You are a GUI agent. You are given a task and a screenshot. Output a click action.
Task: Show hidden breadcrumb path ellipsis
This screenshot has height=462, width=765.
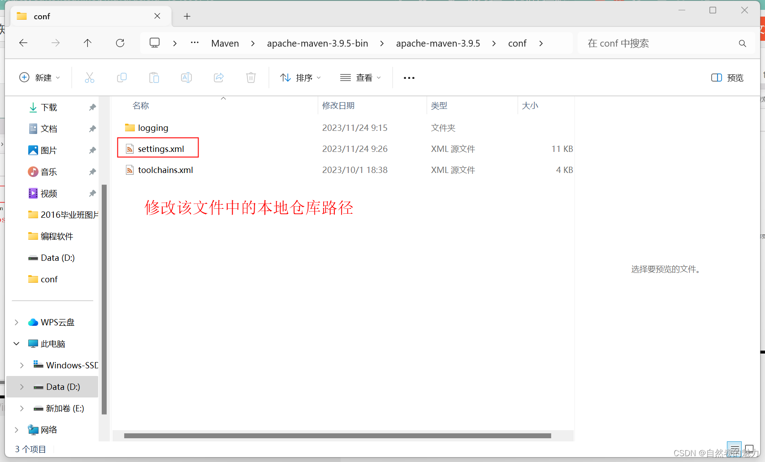[x=194, y=43]
